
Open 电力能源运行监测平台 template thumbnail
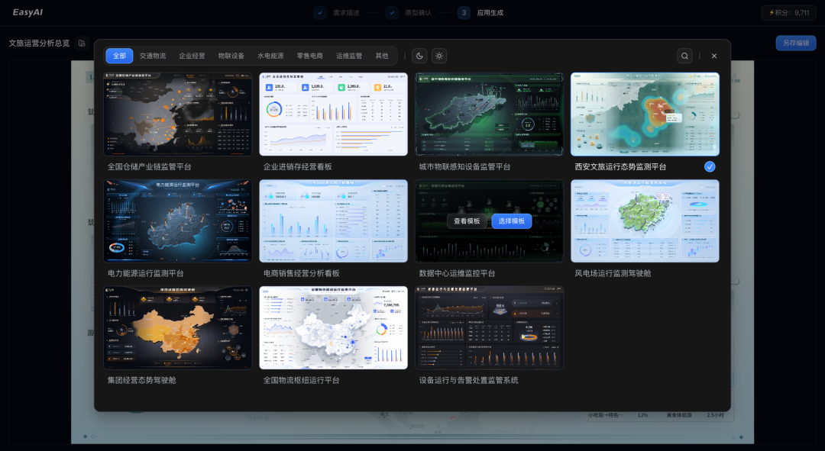click(x=178, y=221)
